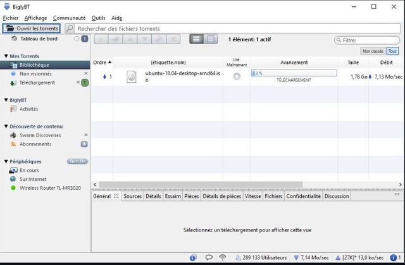Click the remove torrent X toolbar icon

pos(173,39)
